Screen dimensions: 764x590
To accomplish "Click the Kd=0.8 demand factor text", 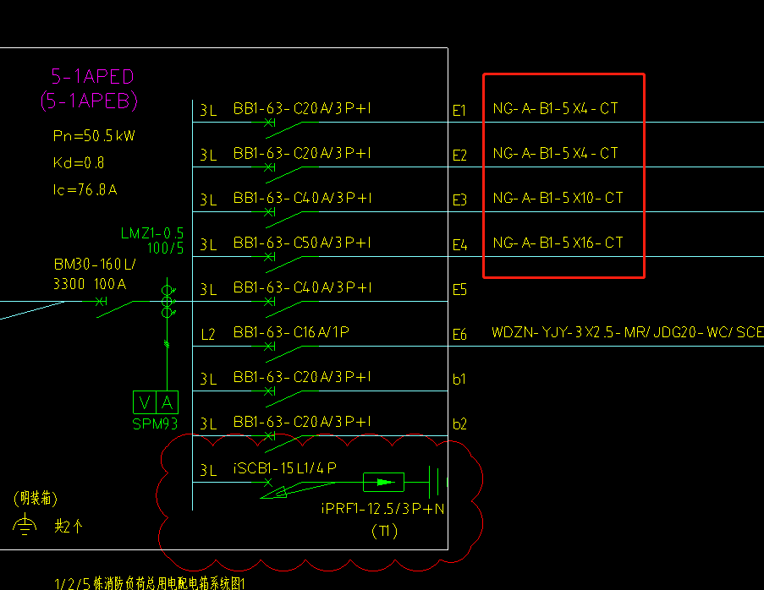I will [x=79, y=162].
